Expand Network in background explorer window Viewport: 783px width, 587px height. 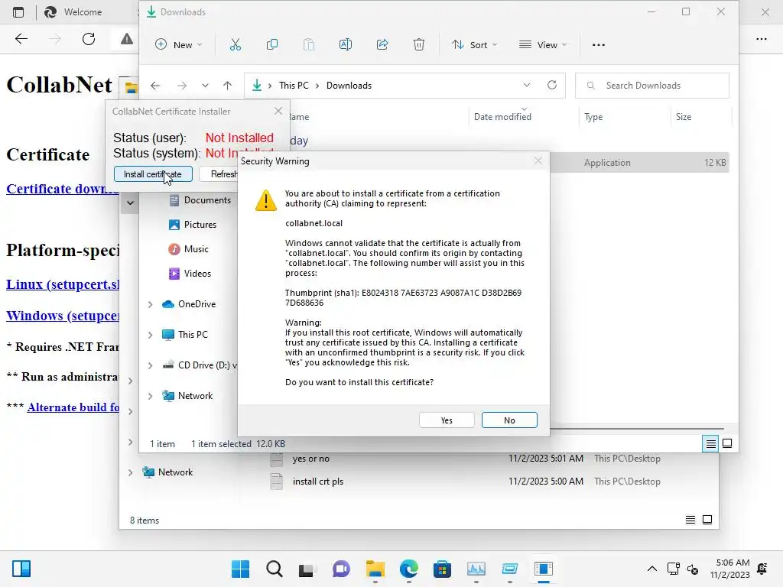[x=130, y=472]
